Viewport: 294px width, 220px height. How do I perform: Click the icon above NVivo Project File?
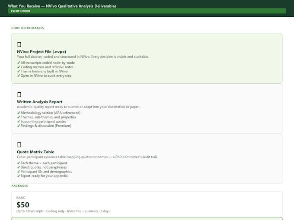pyautogui.click(x=19, y=44)
